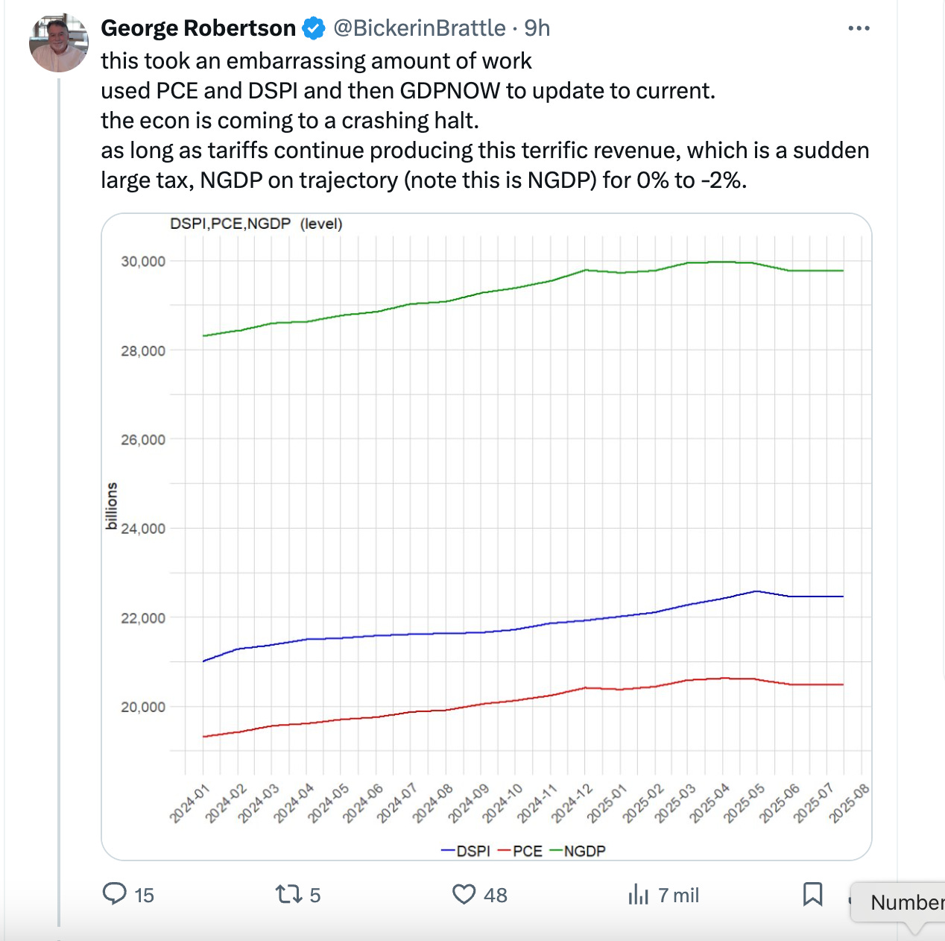
Task: Click the like count 48
Action: (x=496, y=895)
